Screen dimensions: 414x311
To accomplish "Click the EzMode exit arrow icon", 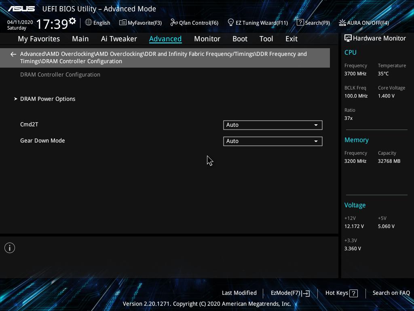I will (306, 293).
